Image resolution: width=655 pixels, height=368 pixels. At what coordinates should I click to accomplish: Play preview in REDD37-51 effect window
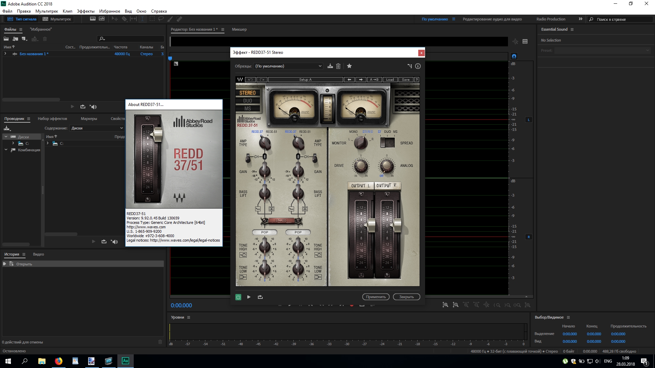(249, 297)
